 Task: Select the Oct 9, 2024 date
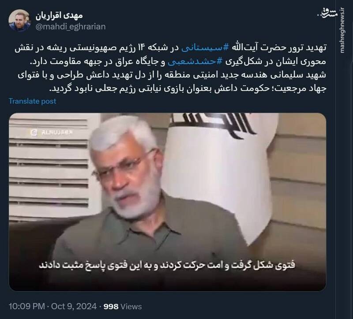tap(74, 306)
